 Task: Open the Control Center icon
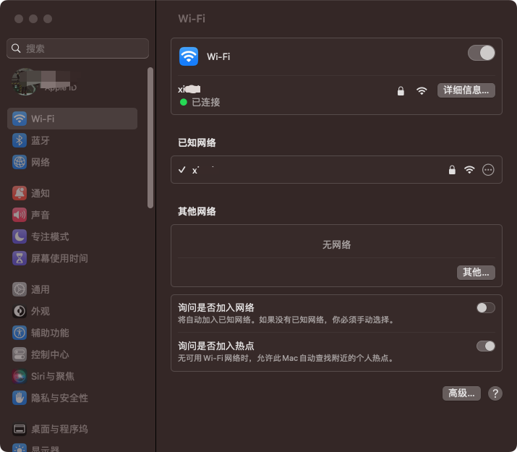pyautogui.click(x=20, y=354)
